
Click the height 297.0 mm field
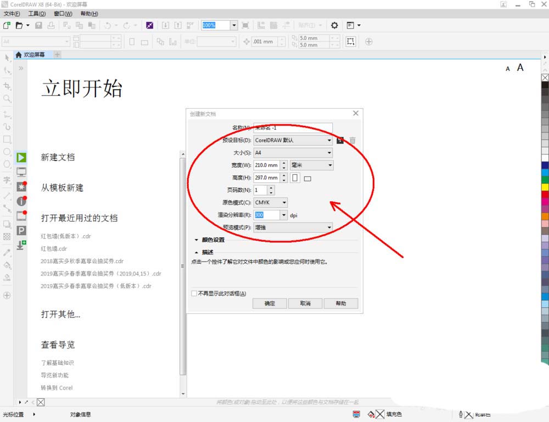266,177
